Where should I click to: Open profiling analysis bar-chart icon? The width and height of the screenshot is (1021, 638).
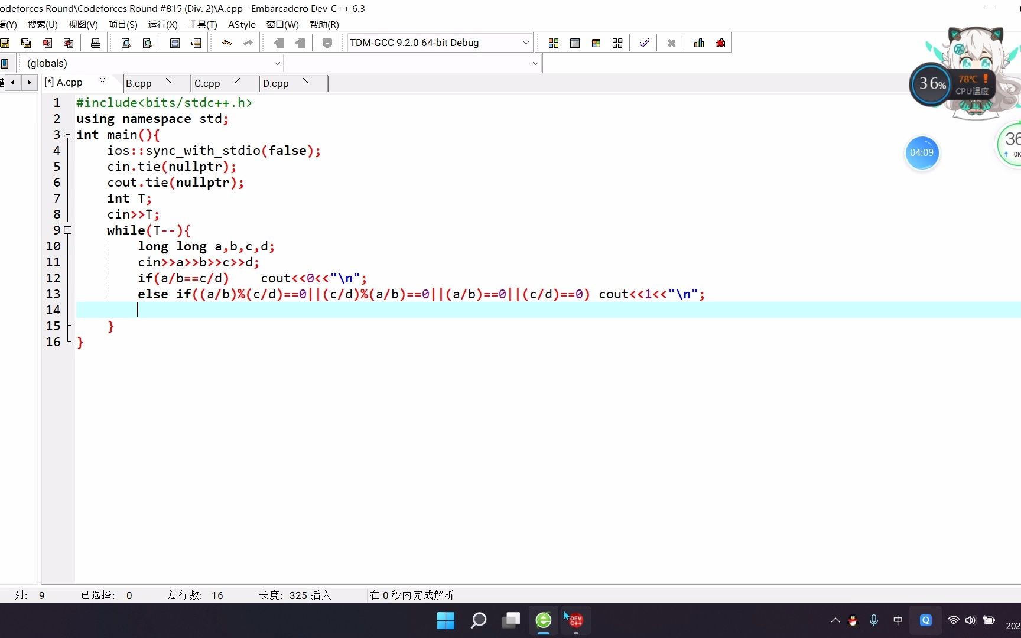698,43
